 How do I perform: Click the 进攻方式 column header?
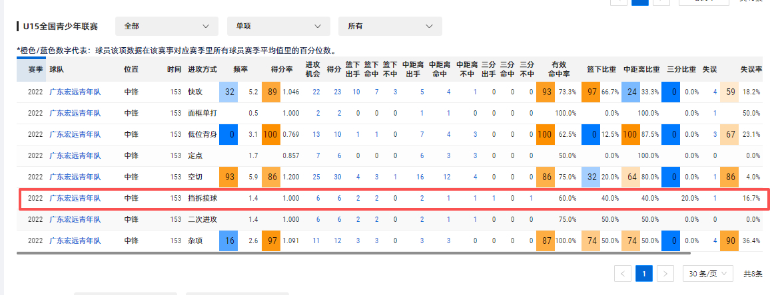click(x=202, y=70)
